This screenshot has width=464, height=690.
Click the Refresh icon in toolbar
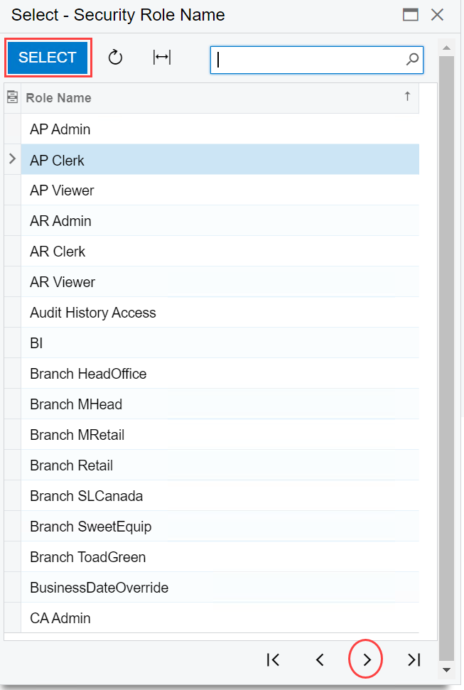pyautogui.click(x=115, y=58)
